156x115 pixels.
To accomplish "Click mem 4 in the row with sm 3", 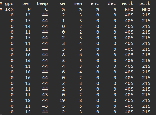I will coord(81,43).
